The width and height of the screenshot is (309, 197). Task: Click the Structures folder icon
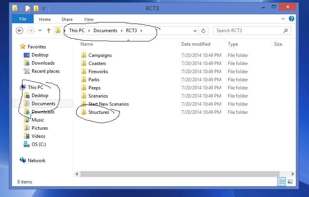84,112
